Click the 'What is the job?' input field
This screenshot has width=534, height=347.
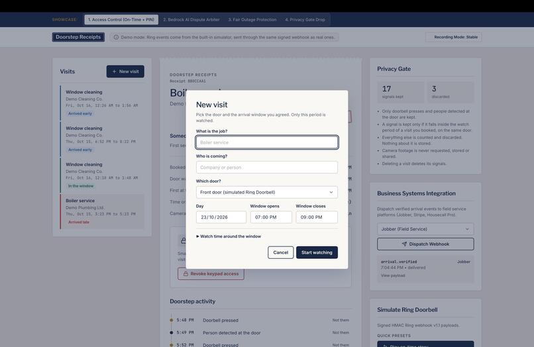266,142
